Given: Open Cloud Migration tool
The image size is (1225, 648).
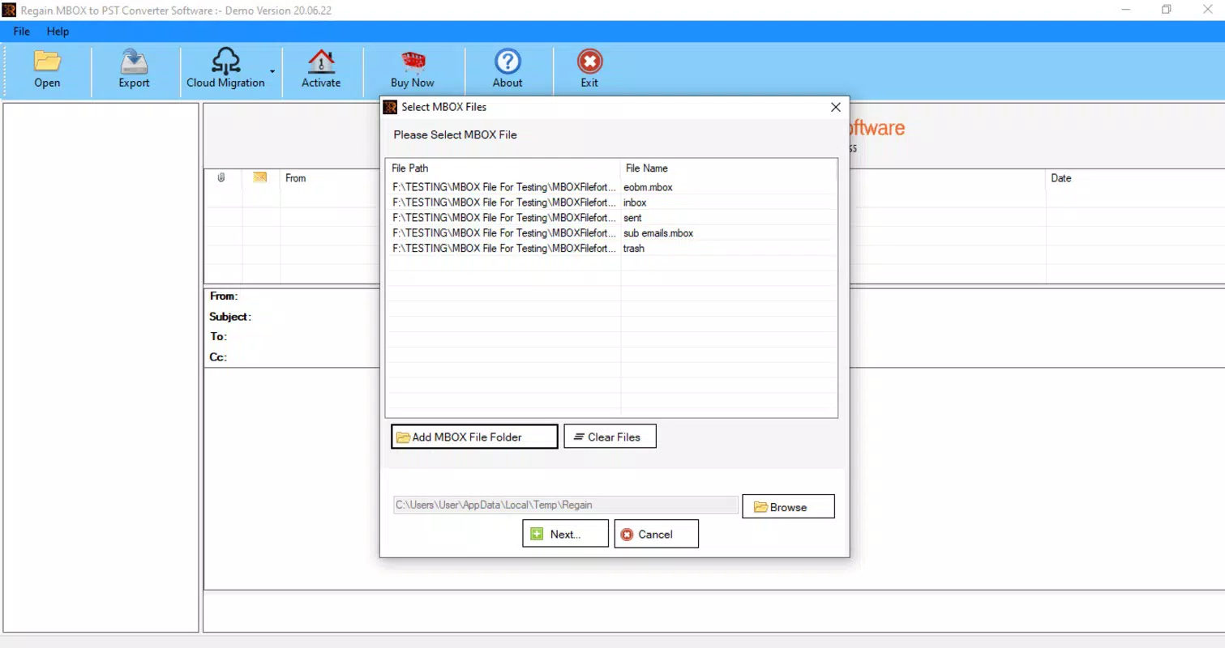Looking at the screenshot, I should point(225,70).
